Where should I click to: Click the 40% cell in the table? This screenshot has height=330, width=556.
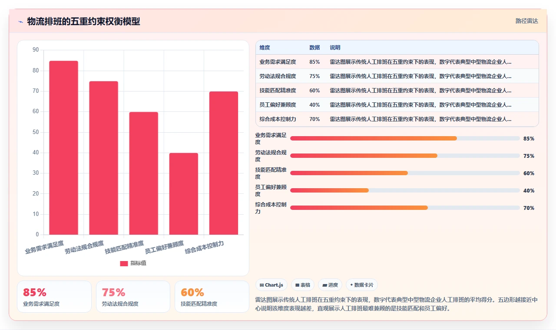pyautogui.click(x=314, y=105)
